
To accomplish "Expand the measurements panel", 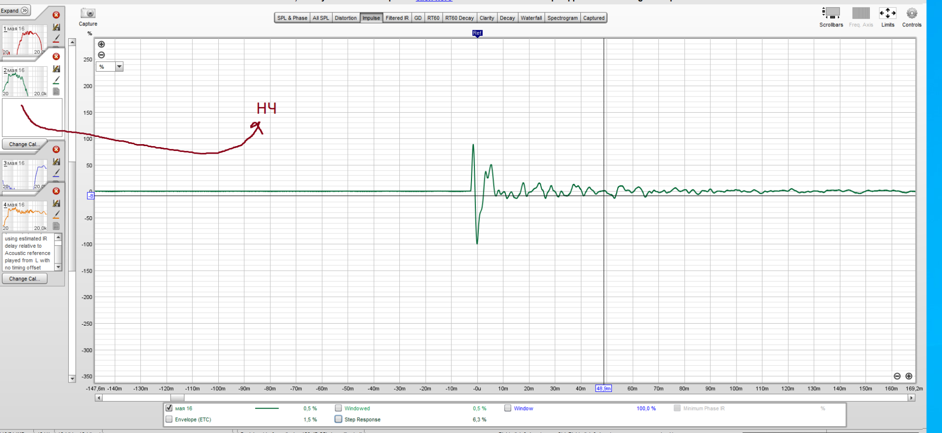I will point(15,10).
